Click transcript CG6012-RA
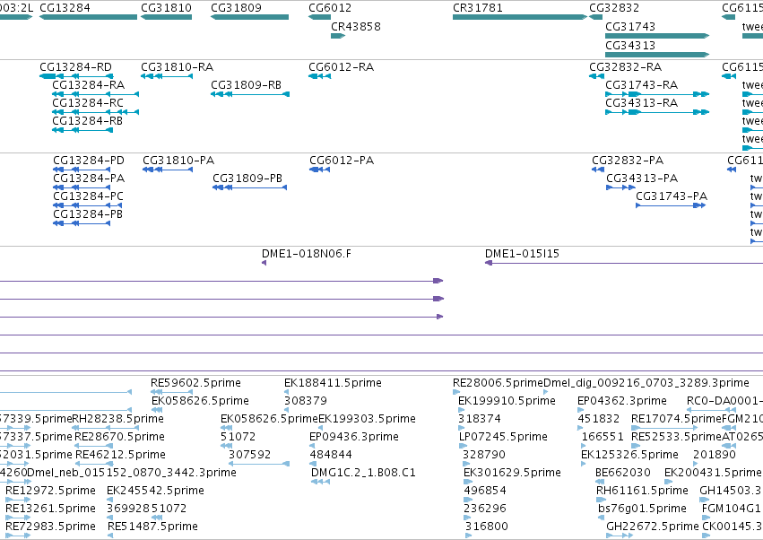 pos(320,76)
